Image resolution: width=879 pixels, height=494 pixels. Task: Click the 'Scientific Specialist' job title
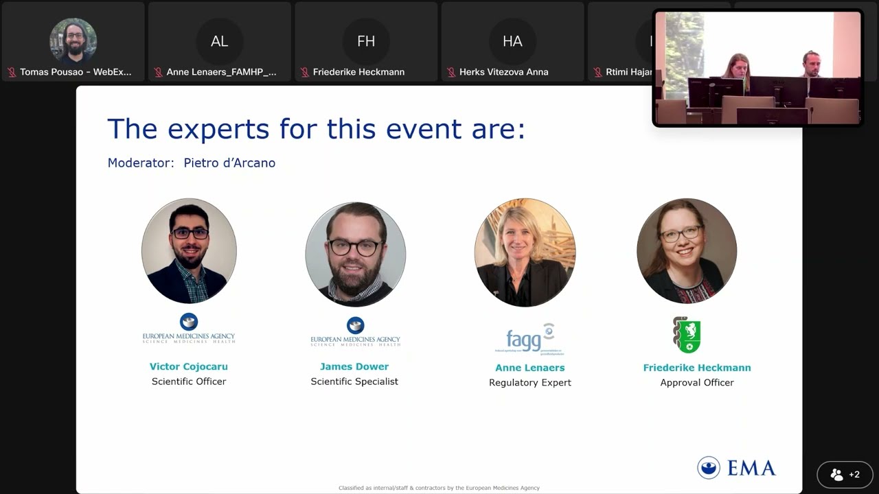coord(354,381)
